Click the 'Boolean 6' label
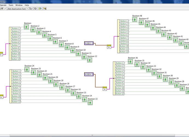The height and width of the screenshot is (137, 189). (57, 38)
